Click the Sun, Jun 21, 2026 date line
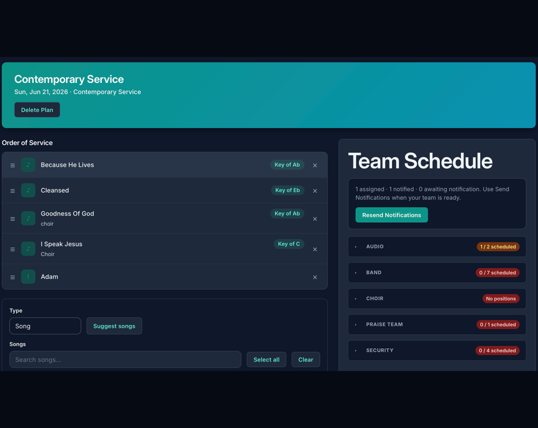This screenshot has height=428, width=538. pyautogui.click(x=78, y=92)
